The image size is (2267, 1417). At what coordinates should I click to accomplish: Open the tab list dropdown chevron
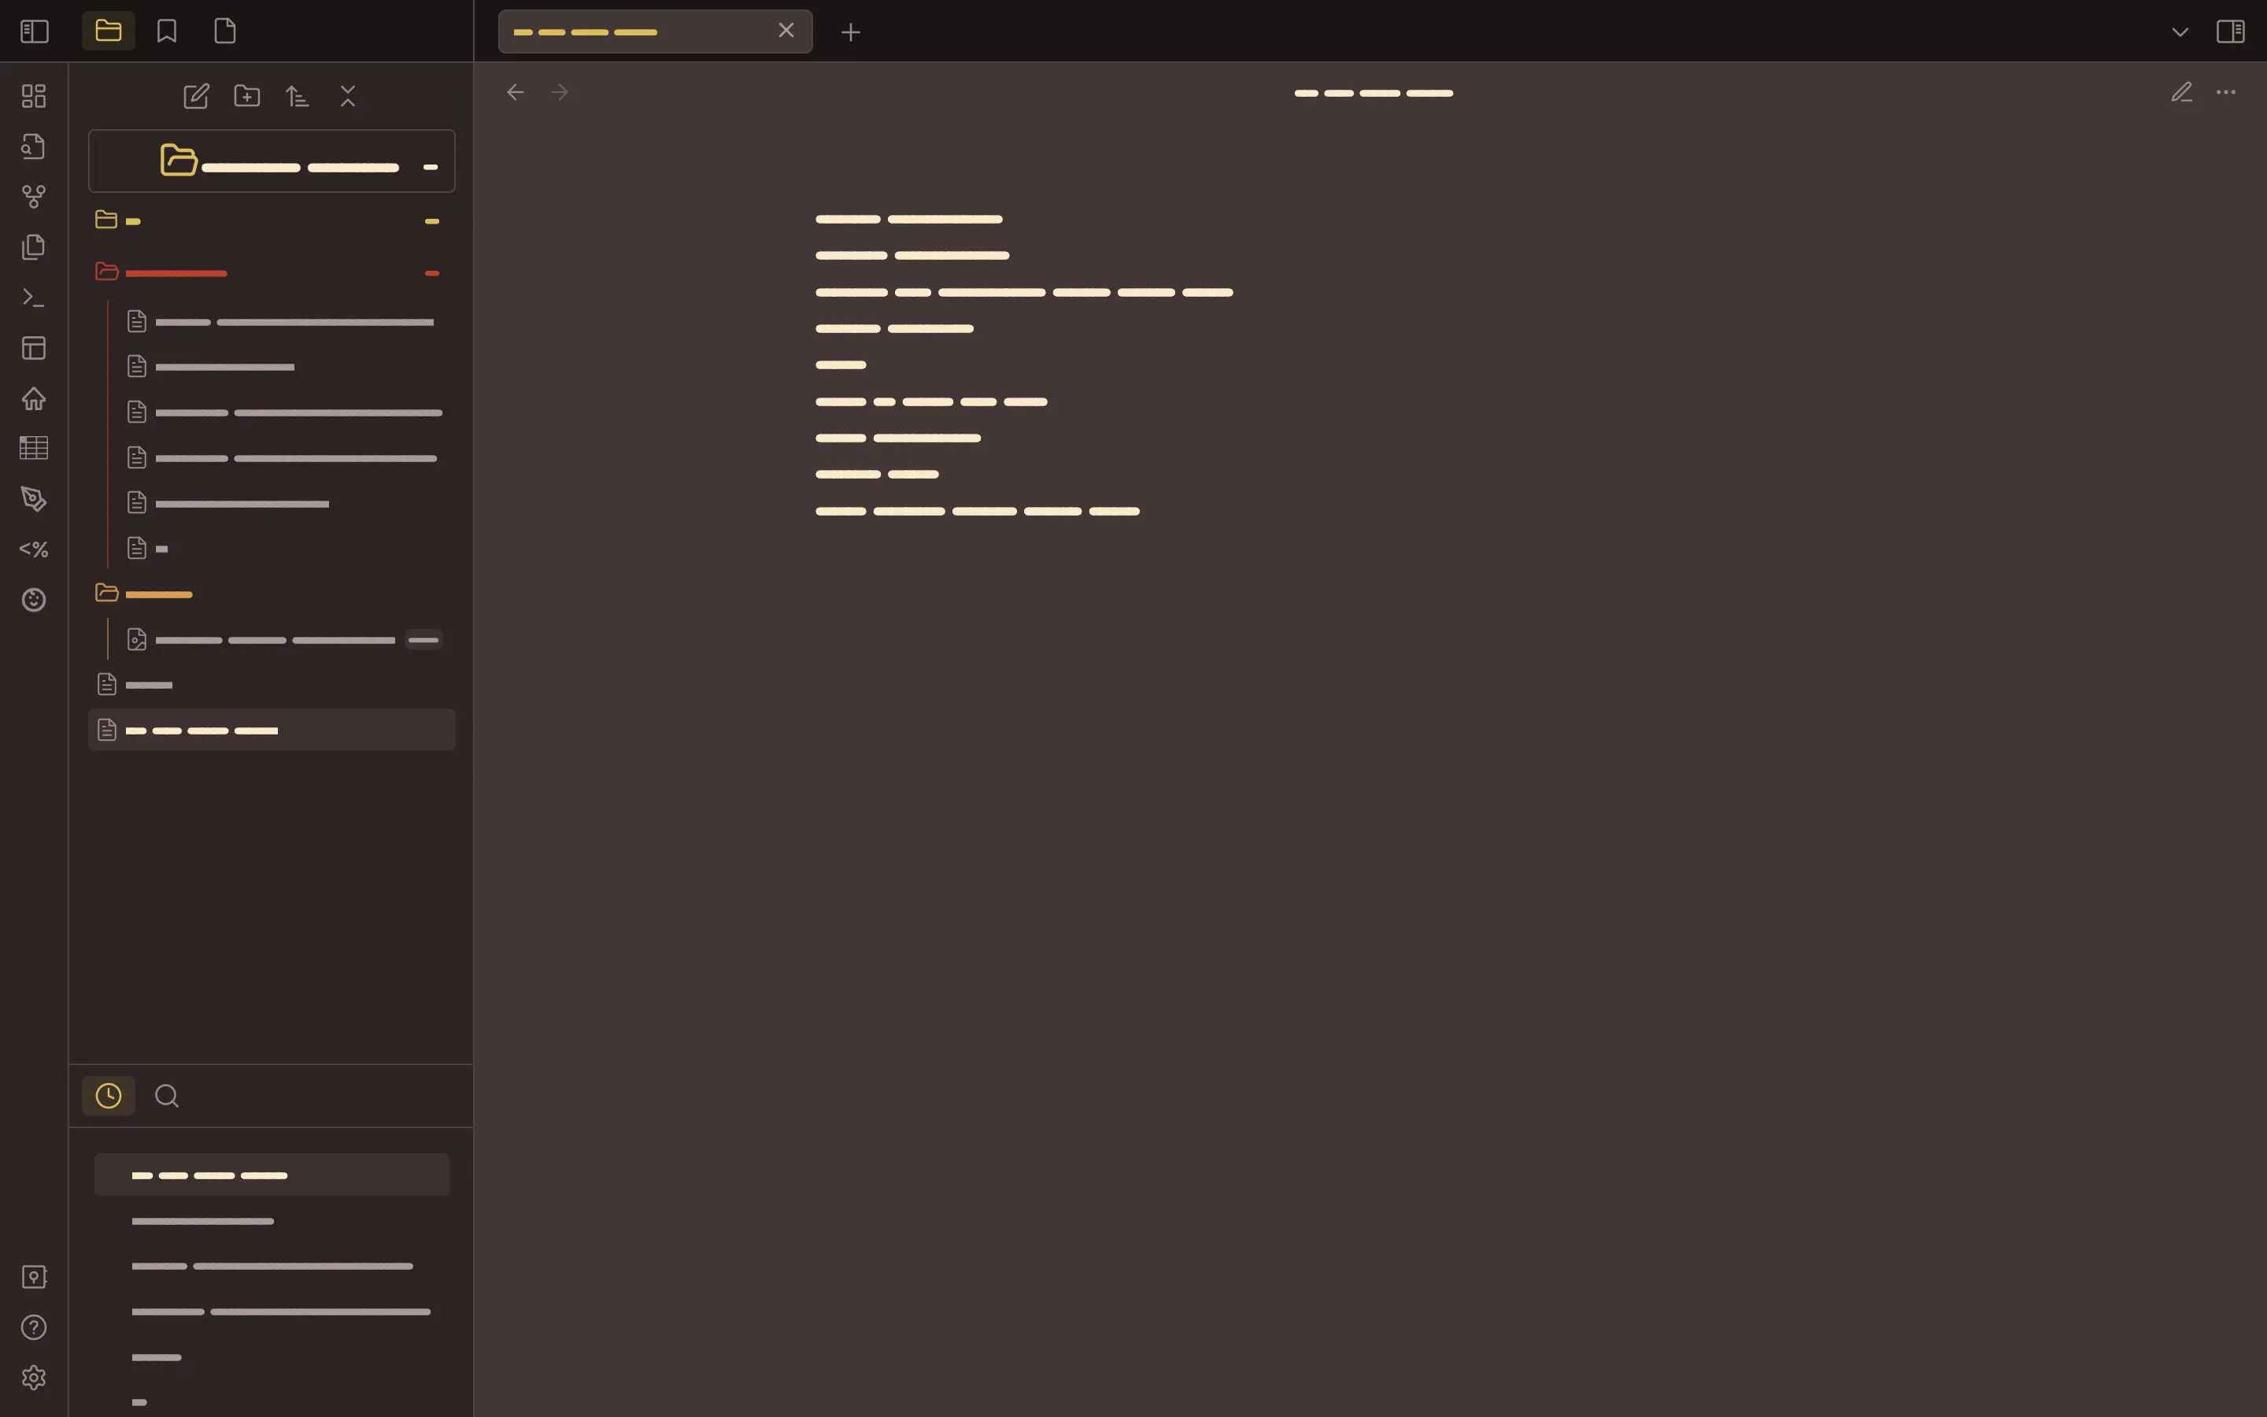pyautogui.click(x=2180, y=31)
